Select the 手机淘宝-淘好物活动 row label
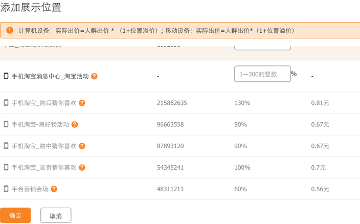The height and width of the screenshot is (224, 360). point(40,124)
